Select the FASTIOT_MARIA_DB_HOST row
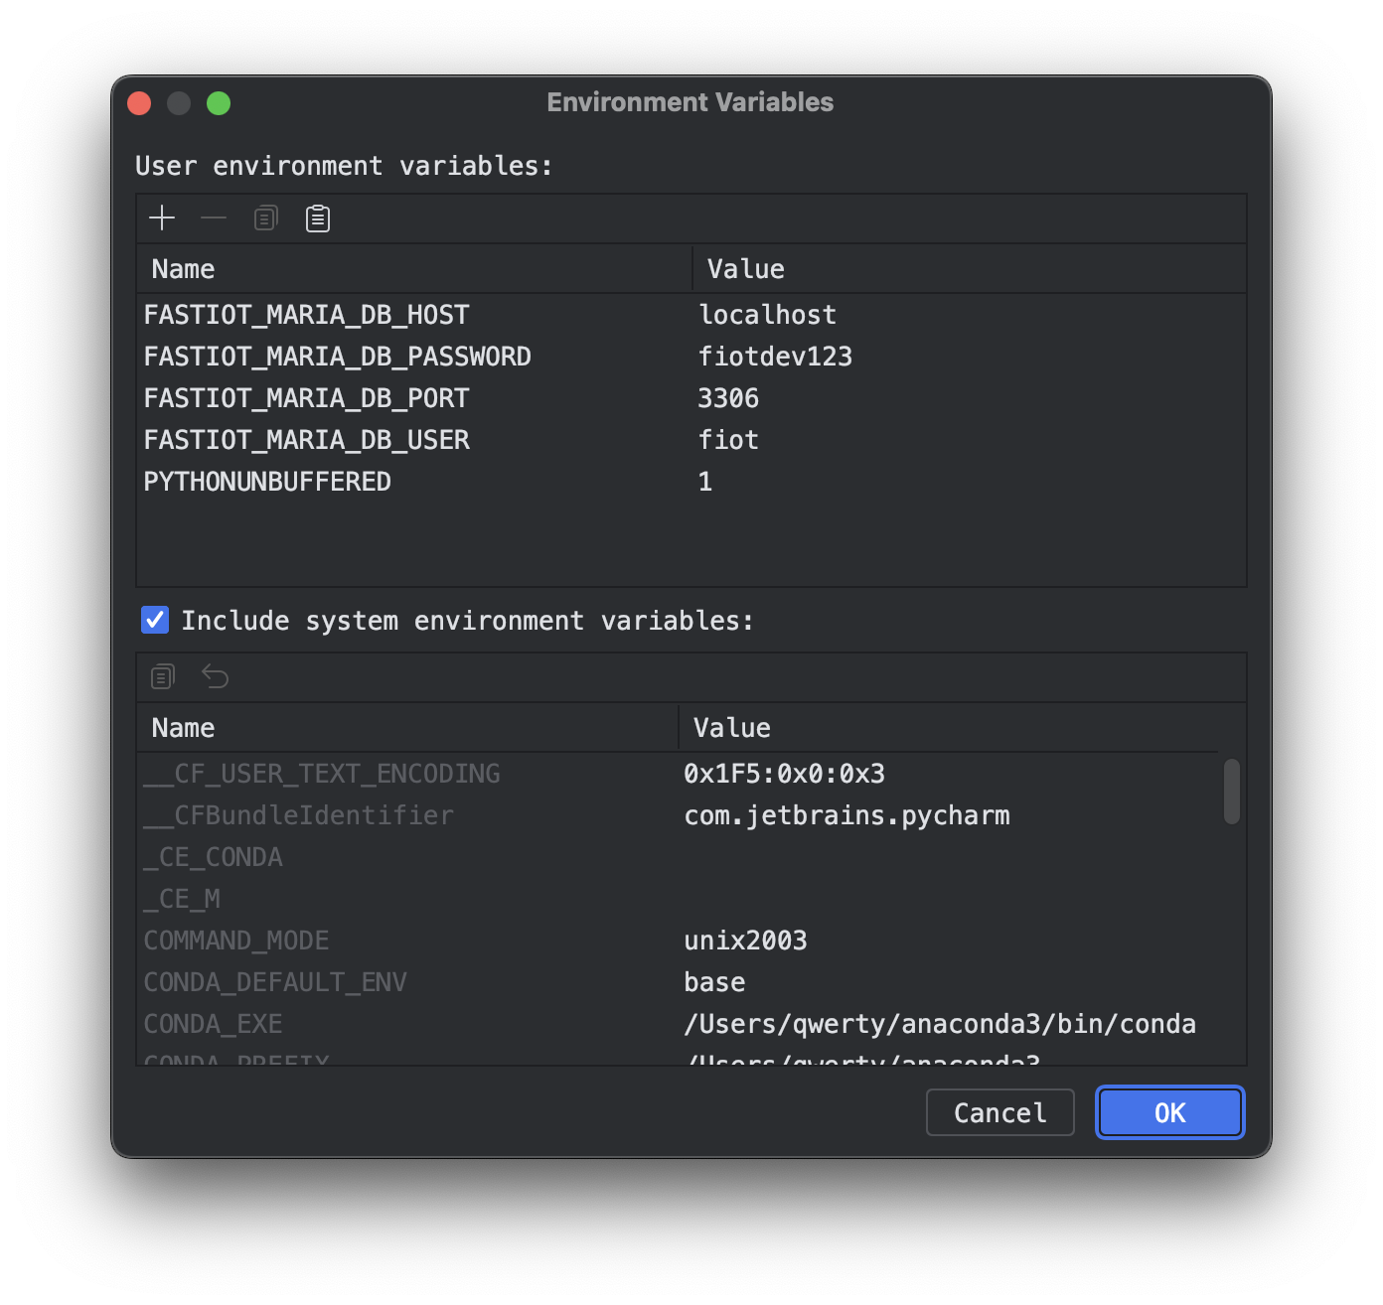This screenshot has width=1383, height=1305. coord(691,315)
